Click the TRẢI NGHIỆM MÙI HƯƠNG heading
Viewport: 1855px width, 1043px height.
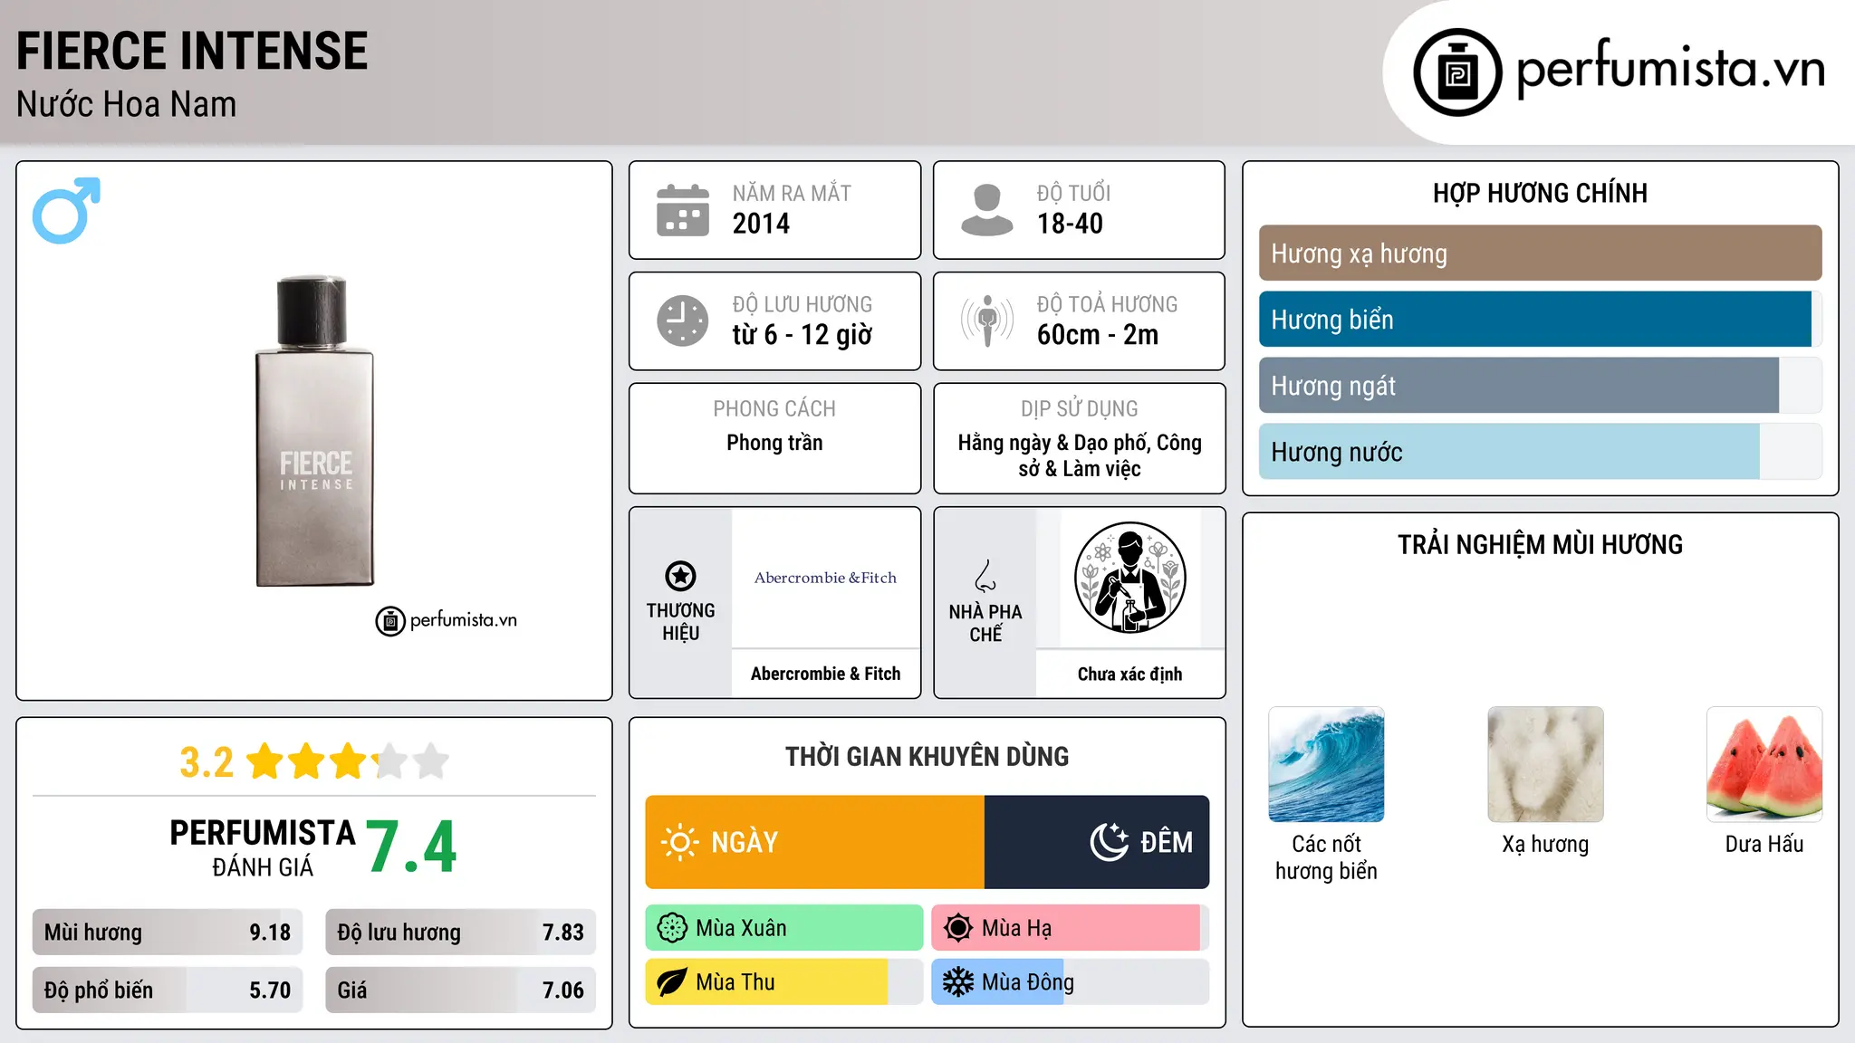coord(1540,544)
